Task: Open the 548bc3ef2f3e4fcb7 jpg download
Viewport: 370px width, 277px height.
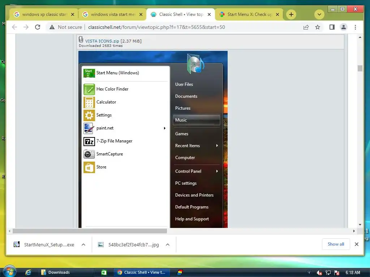Action: click(129, 245)
